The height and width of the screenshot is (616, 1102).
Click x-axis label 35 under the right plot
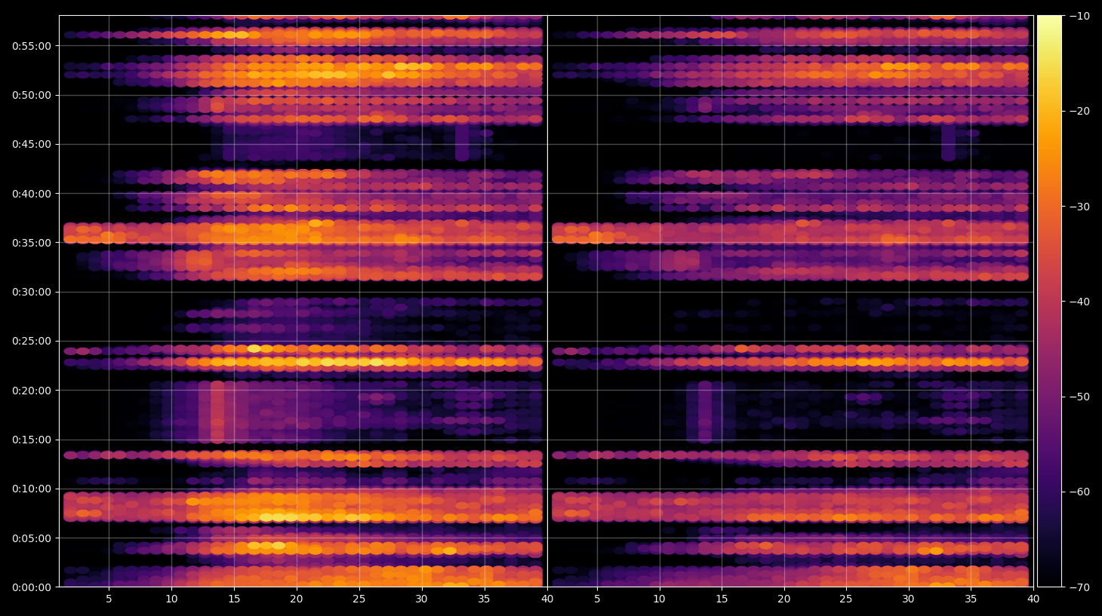pos(971,599)
